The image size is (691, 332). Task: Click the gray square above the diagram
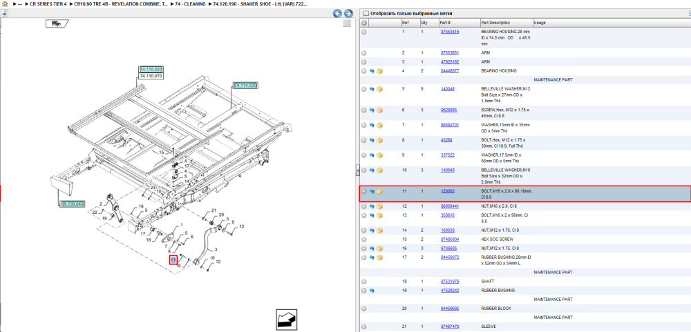click(347, 23)
